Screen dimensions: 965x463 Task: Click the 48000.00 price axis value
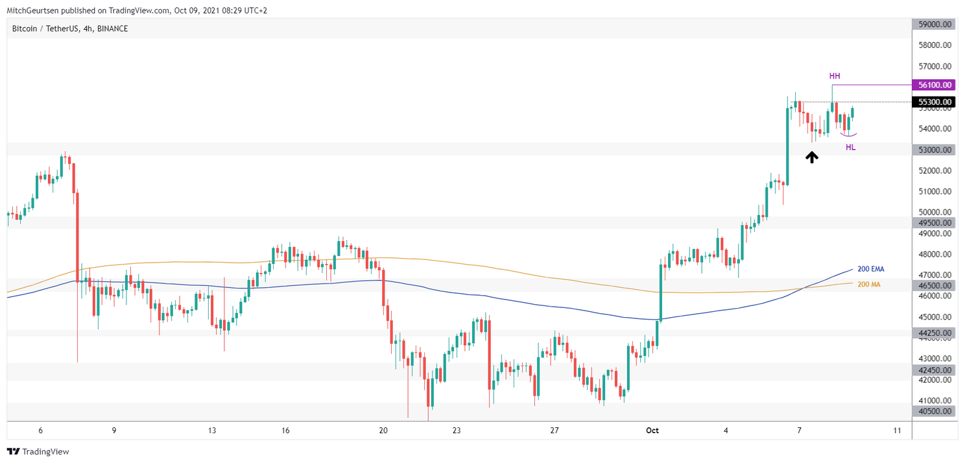[x=935, y=254]
